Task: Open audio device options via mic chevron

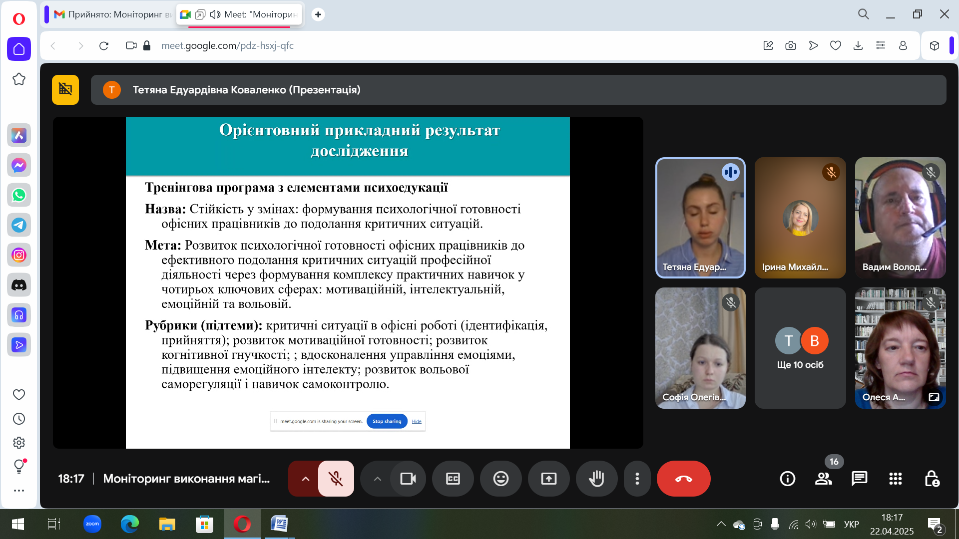Action: point(305,478)
